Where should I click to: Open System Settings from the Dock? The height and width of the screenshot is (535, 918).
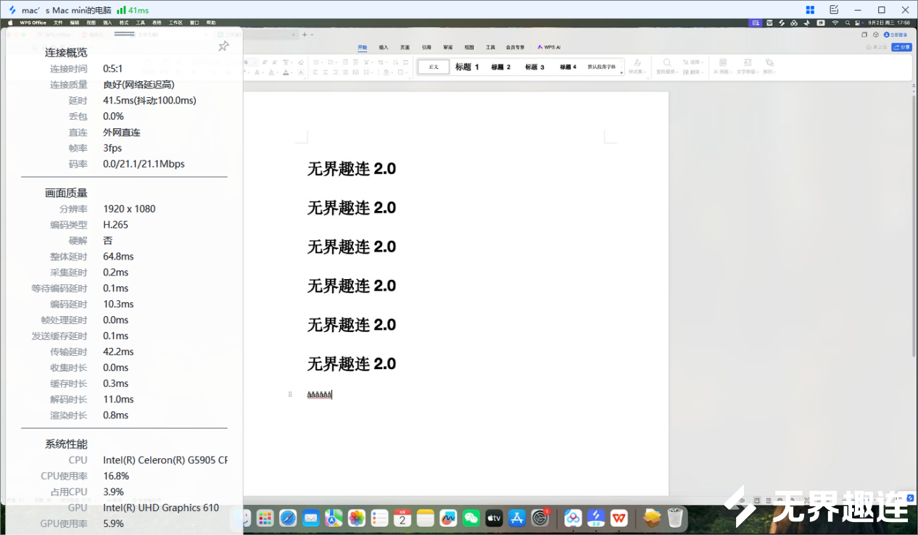coord(540,518)
